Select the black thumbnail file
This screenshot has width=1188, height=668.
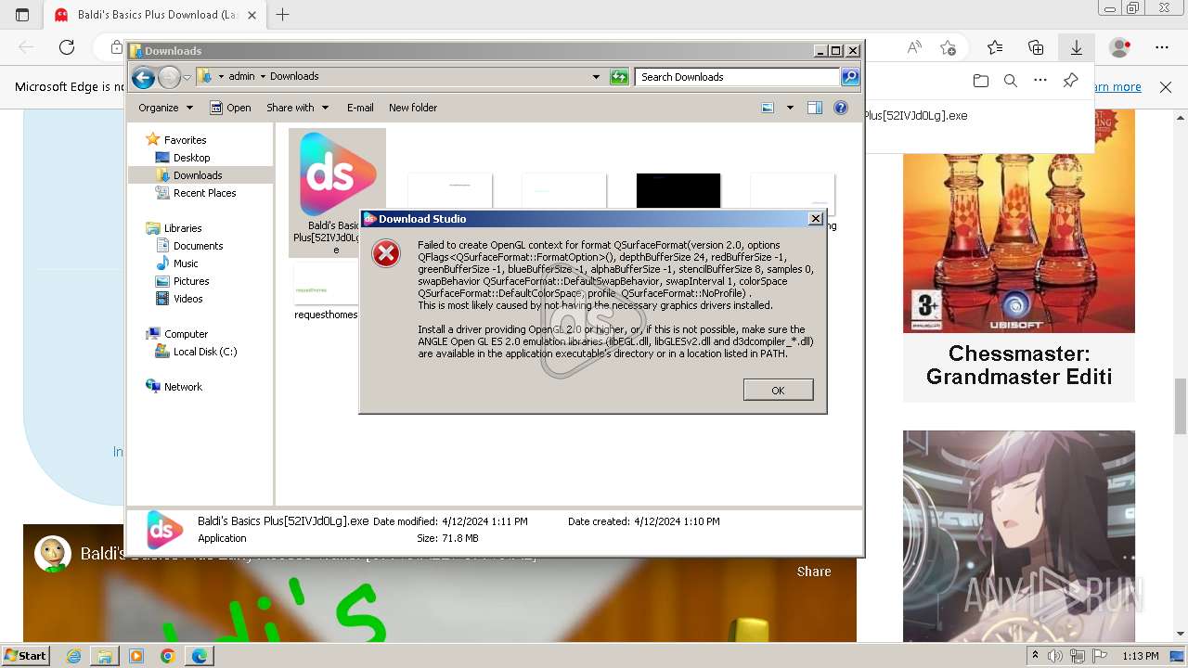pyautogui.click(x=678, y=190)
